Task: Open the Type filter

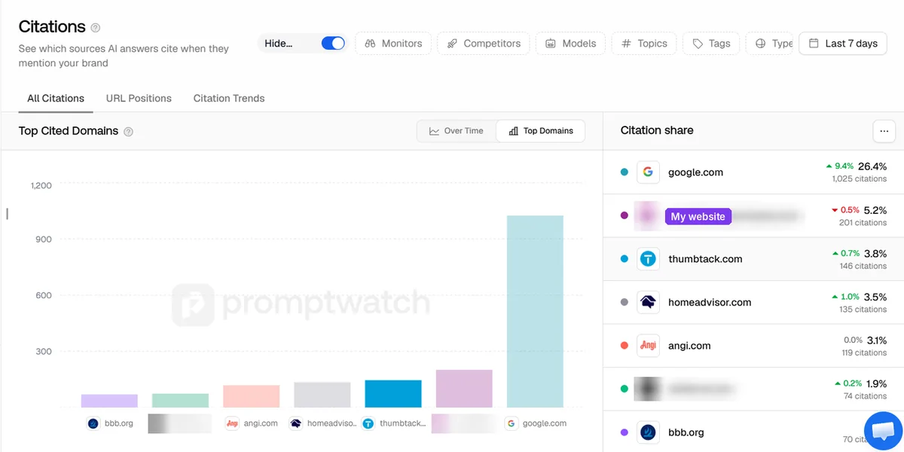Action: [770, 44]
